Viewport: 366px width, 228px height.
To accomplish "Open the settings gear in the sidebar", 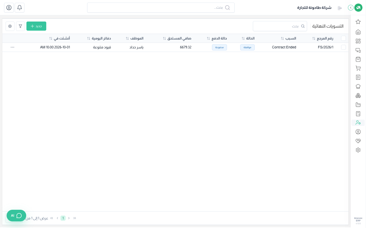I will pyautogui.click(x=358, y=150).
